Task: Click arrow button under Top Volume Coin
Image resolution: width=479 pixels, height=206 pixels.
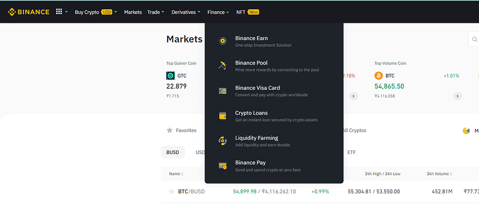Action: 457,96
